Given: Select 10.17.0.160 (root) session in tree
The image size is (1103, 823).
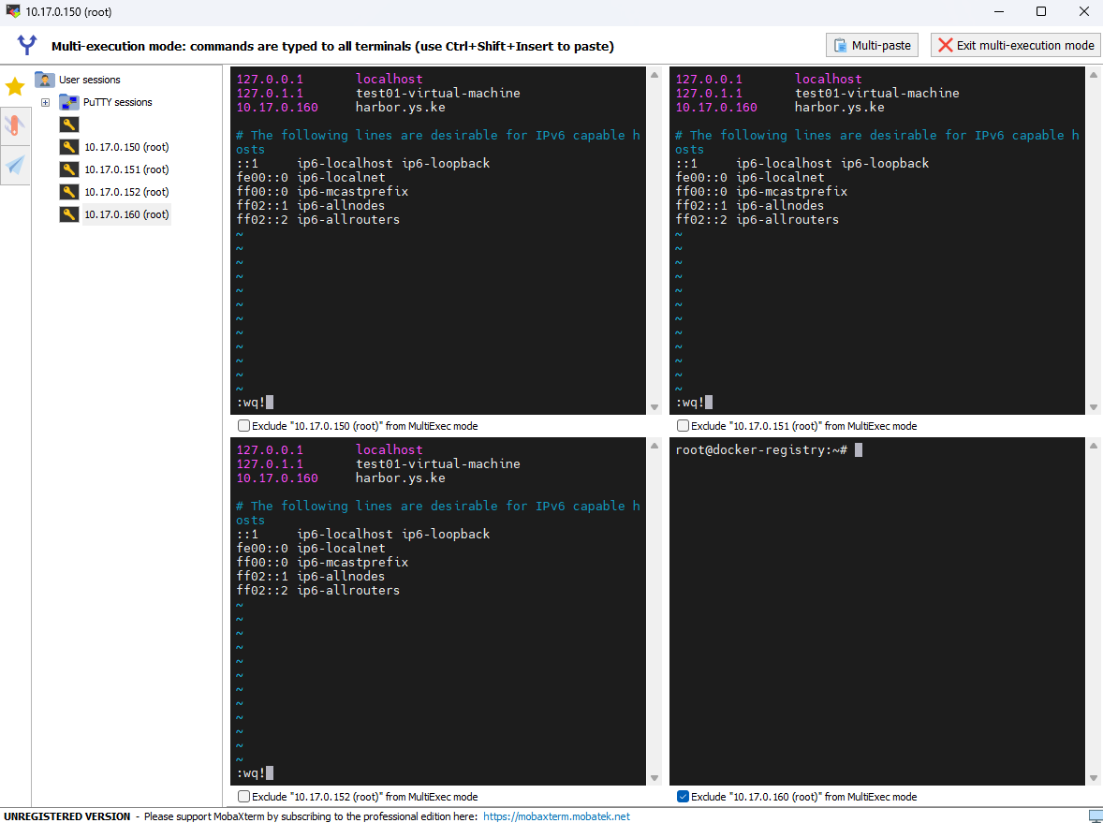Looking at the screenshot, I should (x=126, y=214).
